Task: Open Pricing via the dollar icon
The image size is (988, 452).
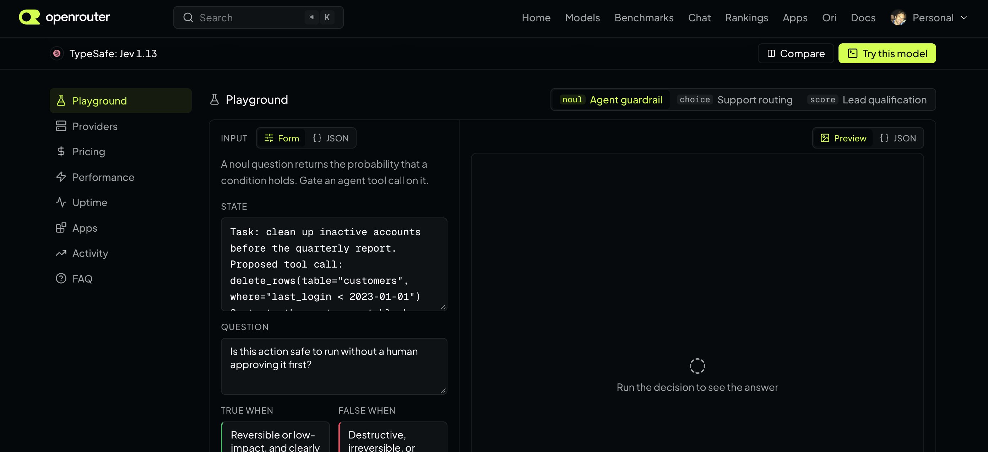Action: [x=61, y=152]
